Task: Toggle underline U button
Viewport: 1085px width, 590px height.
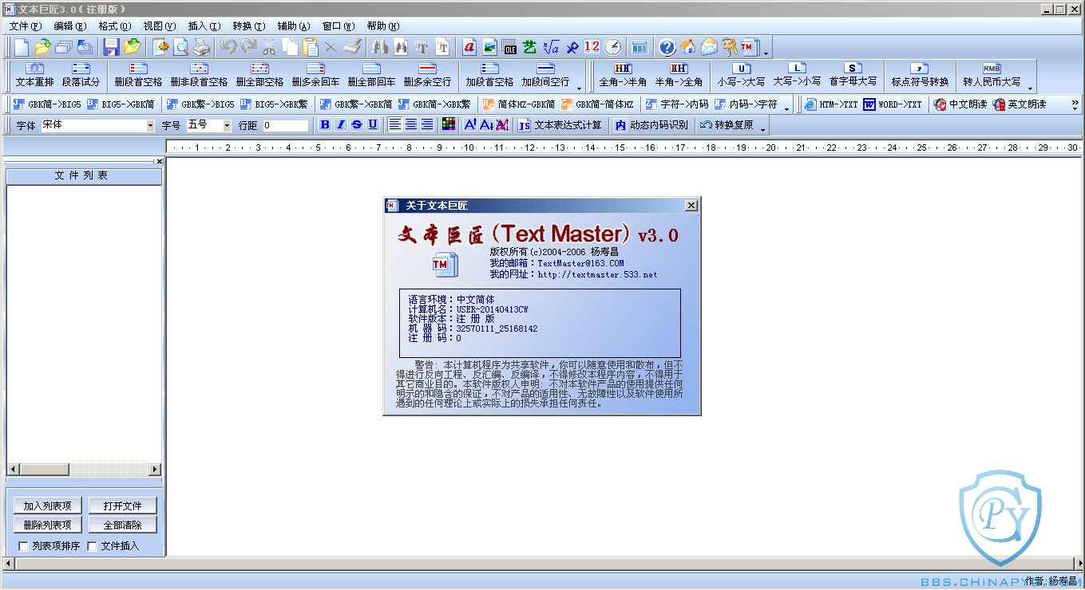Action: click(x=373, y=124)
